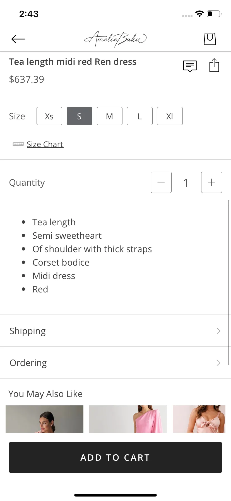The image size is (231, 501).
Task: Open the Size Chart link
Action: click(45, 144)
